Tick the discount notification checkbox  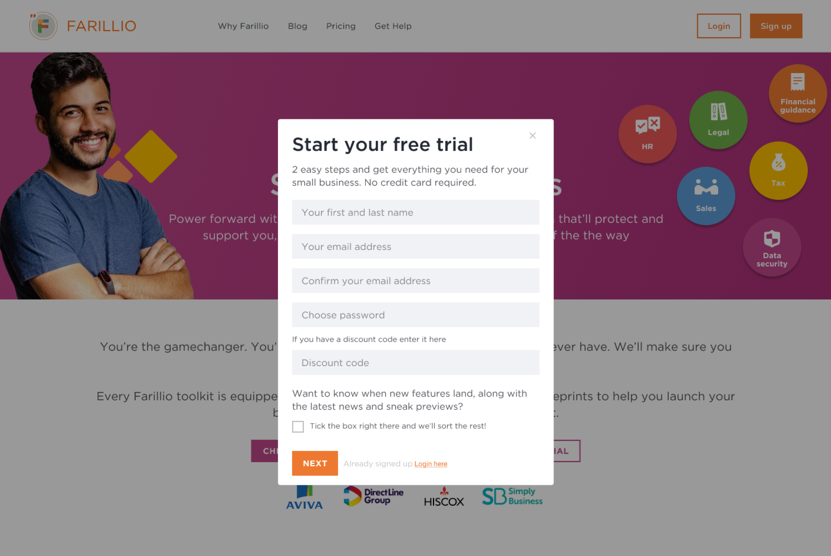pyautogui.click(x=298, y=426)
